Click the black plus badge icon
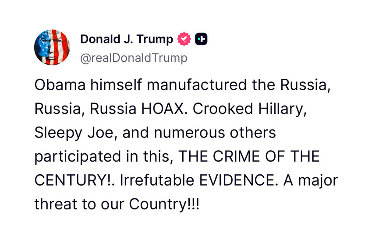The height and width of the screenshot is (240, 368). point(202,39)
